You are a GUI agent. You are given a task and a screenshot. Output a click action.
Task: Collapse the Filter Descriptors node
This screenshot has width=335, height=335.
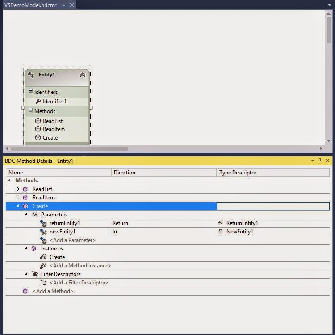[x=26, y=274]
